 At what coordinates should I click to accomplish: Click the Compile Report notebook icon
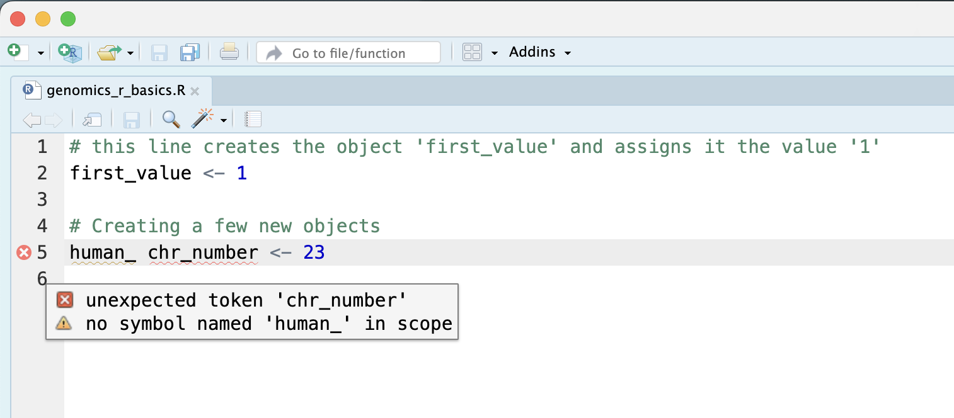(x=253, y=119)
